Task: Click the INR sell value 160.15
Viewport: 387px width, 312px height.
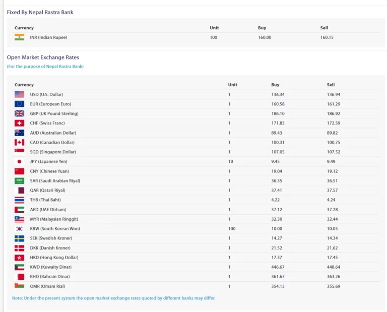Action: 327,37
